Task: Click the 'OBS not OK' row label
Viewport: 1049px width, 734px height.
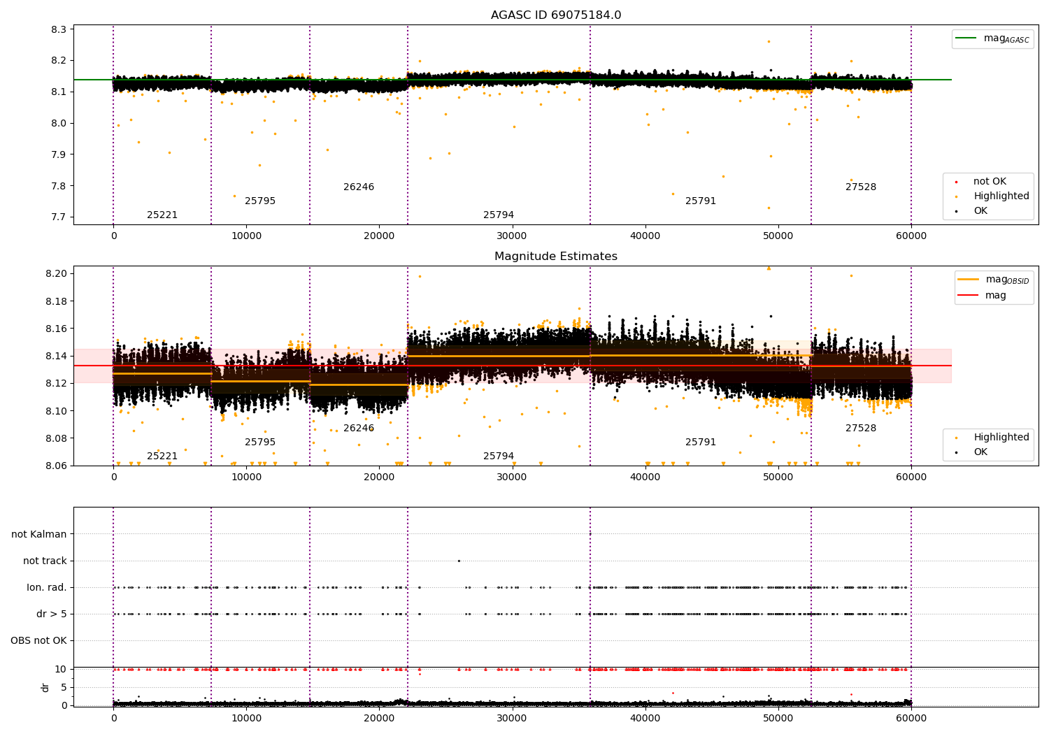Action: point(38,640)
